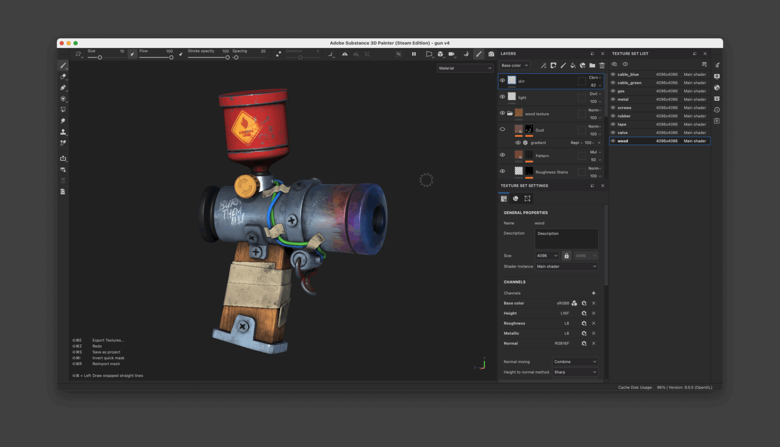Hide the dirt layer
Viewport: 780px width, 447px height.
[x=502, y=80]
